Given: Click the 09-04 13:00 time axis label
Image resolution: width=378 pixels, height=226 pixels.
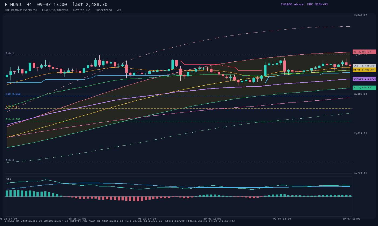Looking at the screenshot, I should [x=282, y=219].
